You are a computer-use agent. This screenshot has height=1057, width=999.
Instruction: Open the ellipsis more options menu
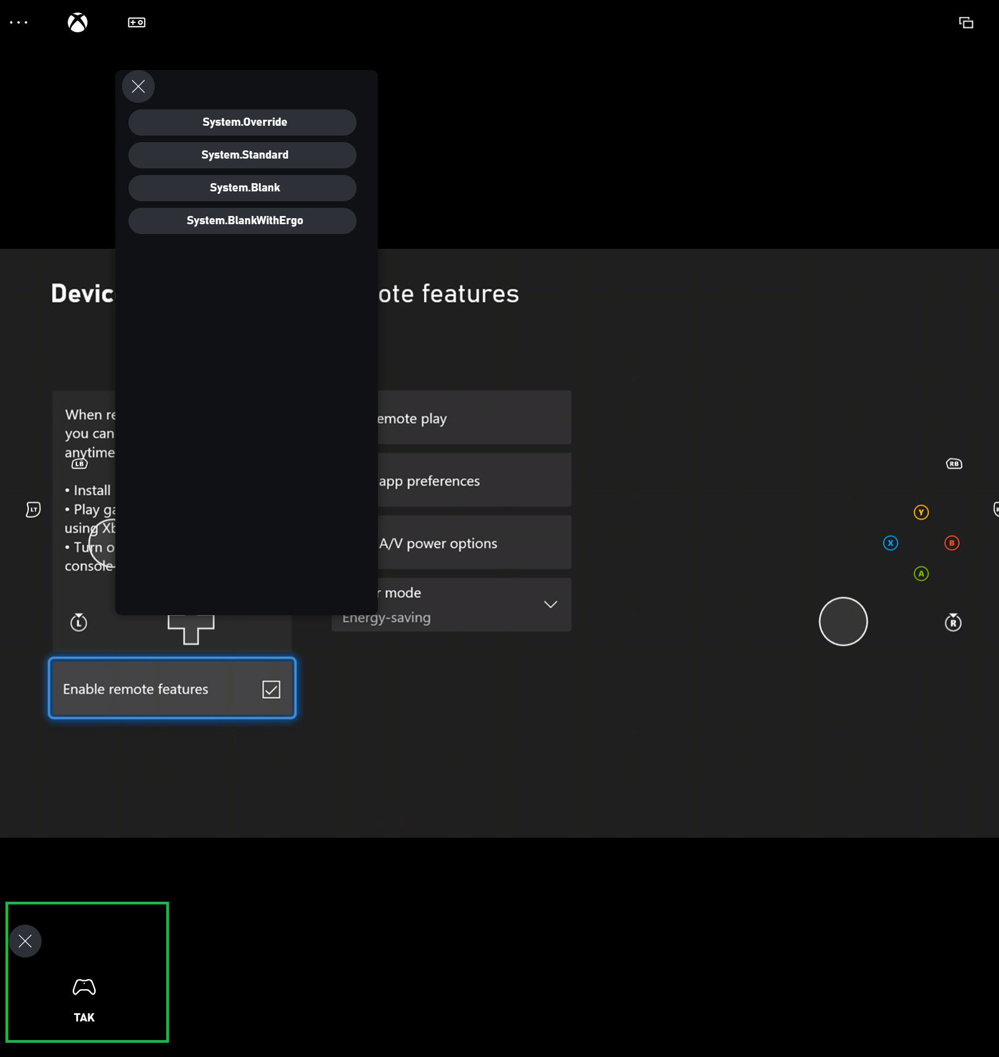19,22
